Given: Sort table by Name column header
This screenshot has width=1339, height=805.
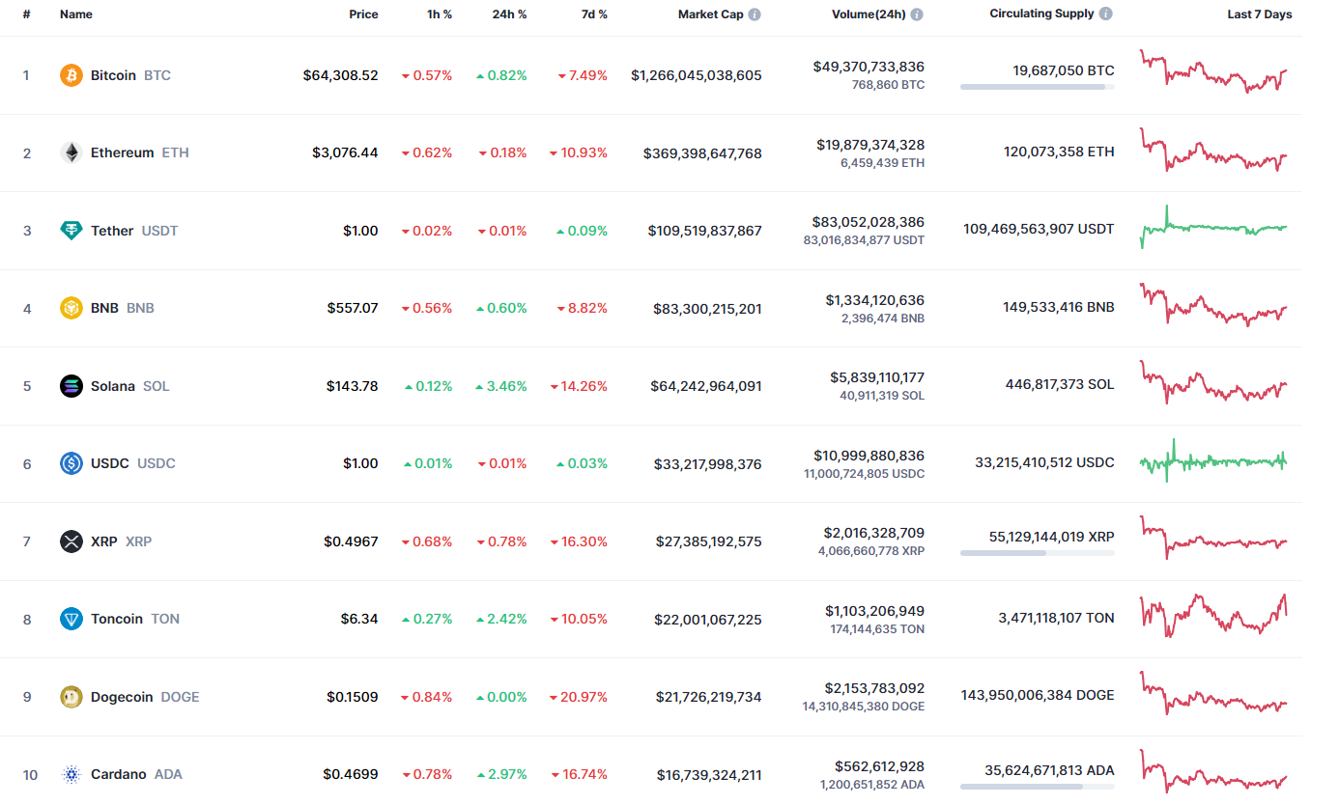Looking at the screenshot, I should pyautogui.click(x=75, y=14).
